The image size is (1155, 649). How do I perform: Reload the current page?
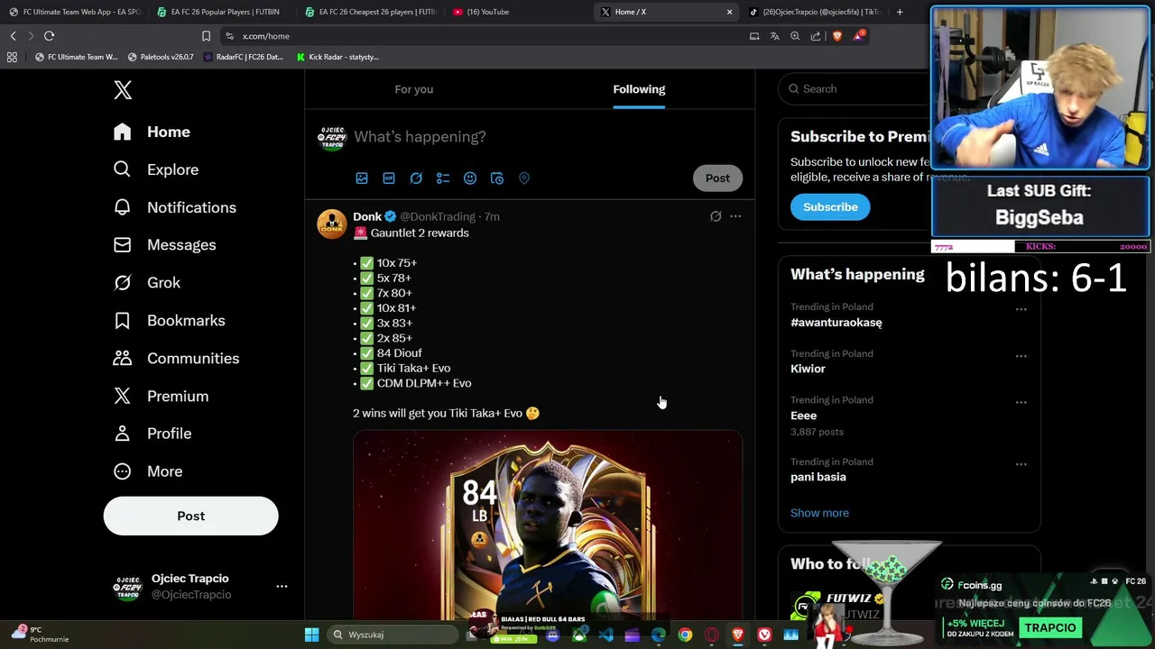point(49,36)
